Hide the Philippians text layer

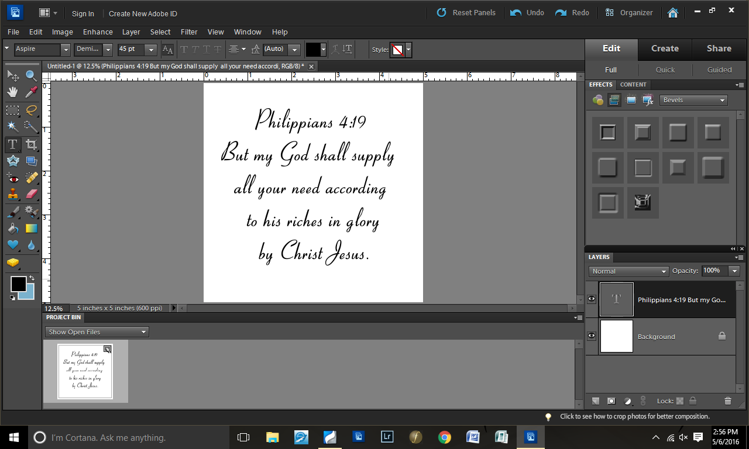592,299
